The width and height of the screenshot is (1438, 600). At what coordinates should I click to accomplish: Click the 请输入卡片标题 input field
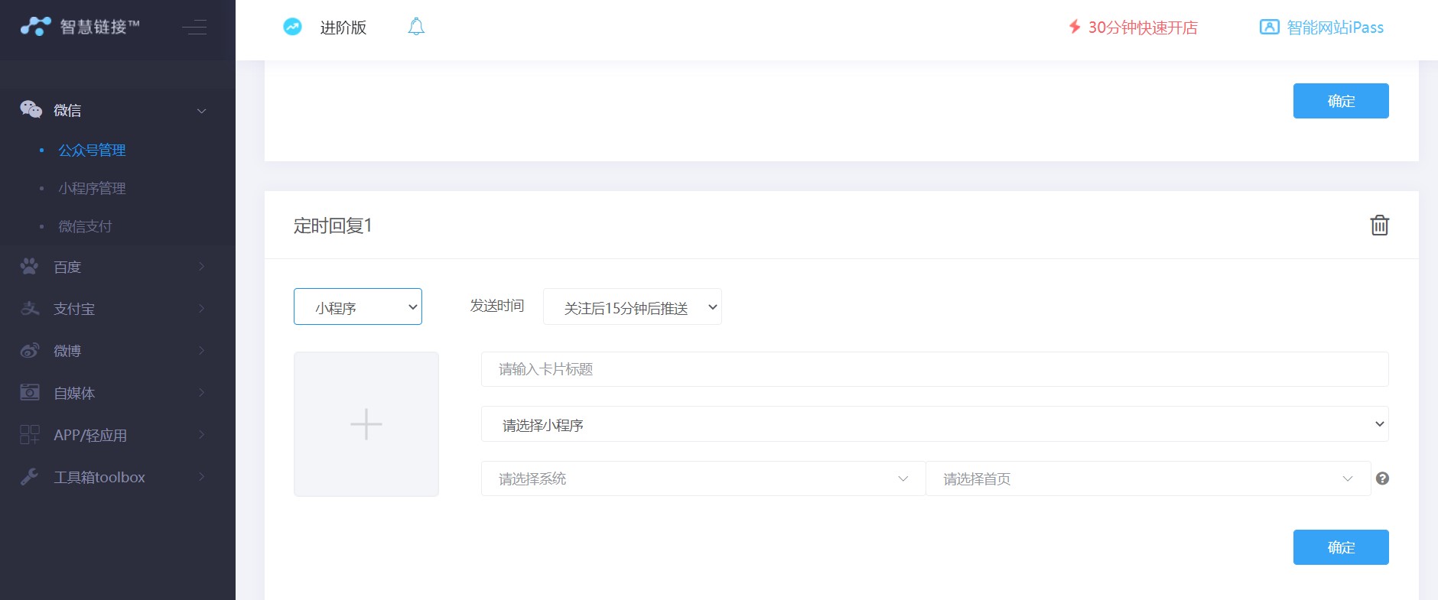[935, 369]
